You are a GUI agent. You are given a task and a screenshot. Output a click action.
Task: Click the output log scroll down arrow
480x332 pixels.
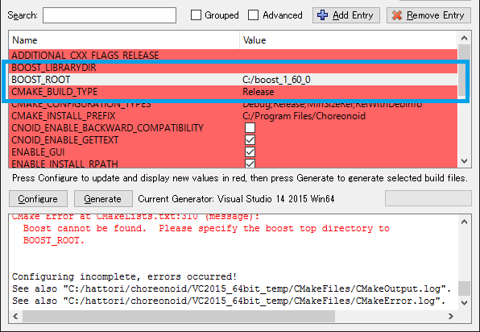(x=464, y=303)
